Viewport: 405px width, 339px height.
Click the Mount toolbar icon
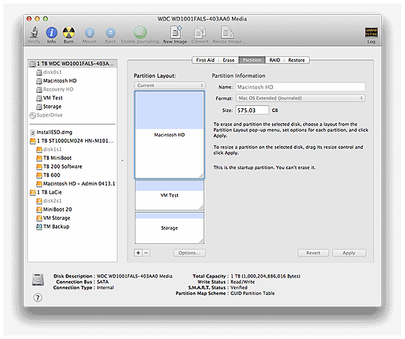[x=89, y=33]
